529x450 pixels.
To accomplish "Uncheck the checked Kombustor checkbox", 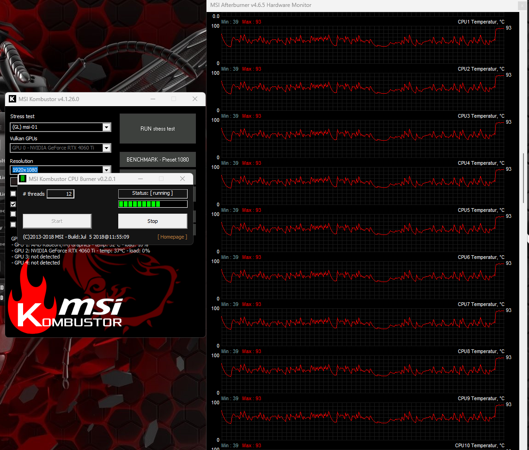I will (13, 204).
